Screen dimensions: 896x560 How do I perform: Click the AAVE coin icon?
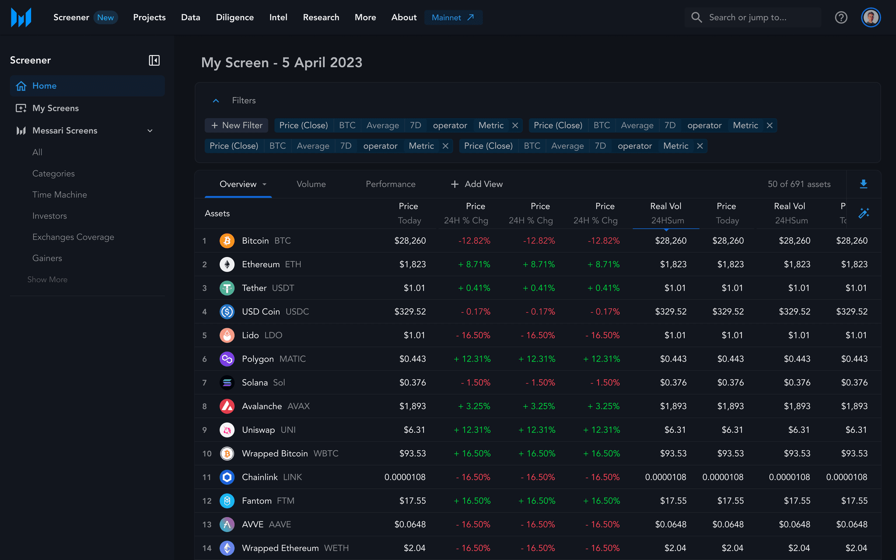(x=227, y=524)
